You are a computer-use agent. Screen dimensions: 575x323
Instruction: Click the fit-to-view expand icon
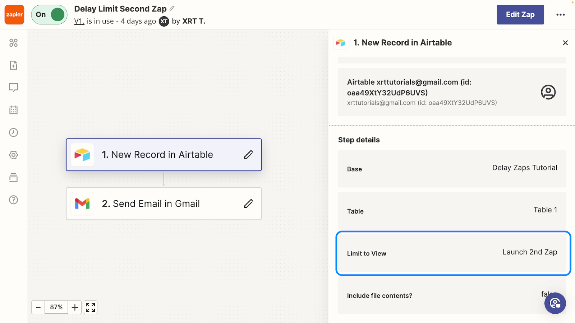(91, 307)
